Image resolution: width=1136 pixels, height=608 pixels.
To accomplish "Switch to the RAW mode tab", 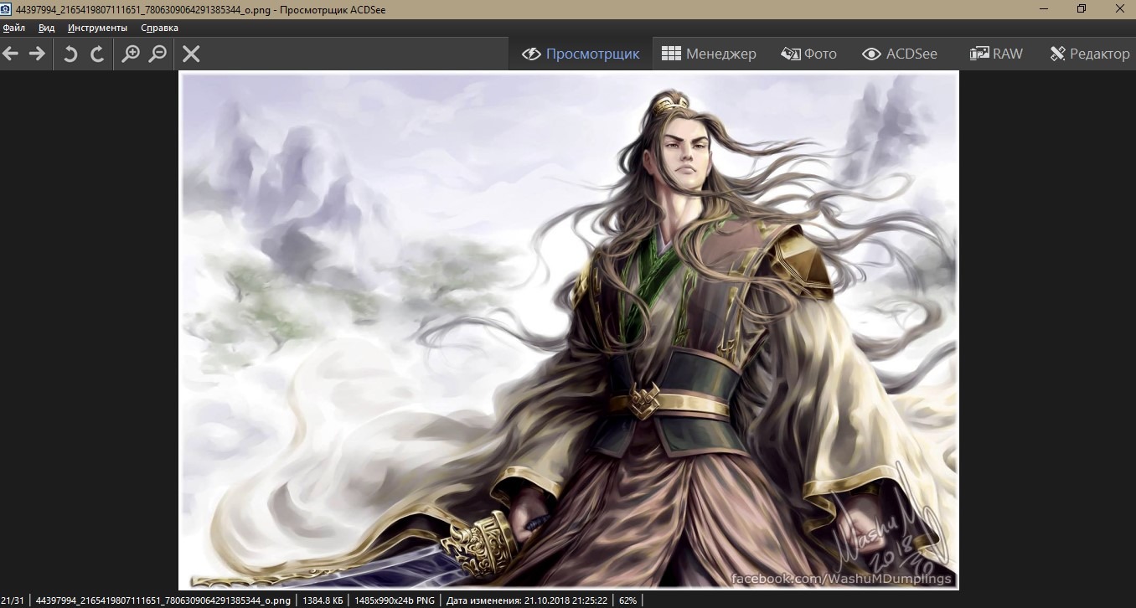I will pos(996,54).
